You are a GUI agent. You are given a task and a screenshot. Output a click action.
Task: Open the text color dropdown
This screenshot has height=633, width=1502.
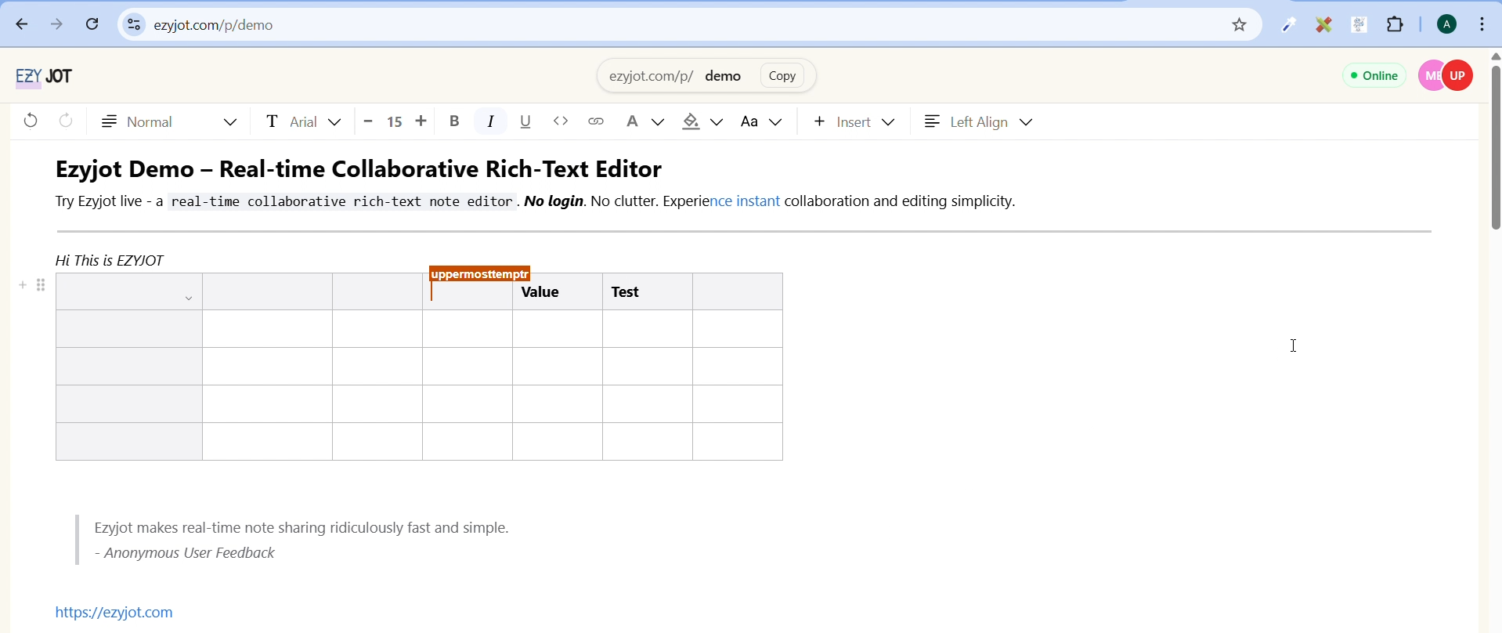(646, 122)
